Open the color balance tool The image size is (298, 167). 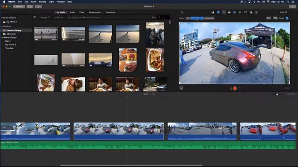[213, 13]
